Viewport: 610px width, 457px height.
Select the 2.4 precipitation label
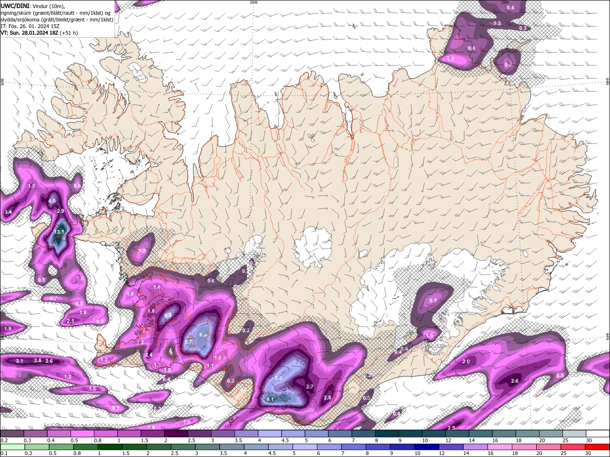pyautogui.click(x=149, y=355)
